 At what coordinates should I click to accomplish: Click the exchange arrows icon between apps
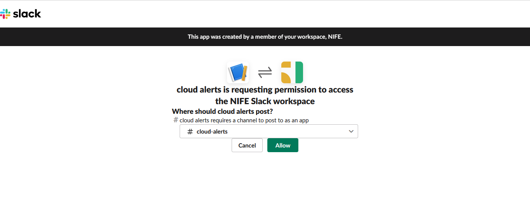[265, 72]
